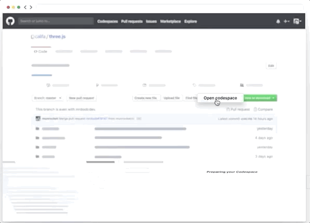
Task: Switch to the Code tab
Action: coord(41,52)
